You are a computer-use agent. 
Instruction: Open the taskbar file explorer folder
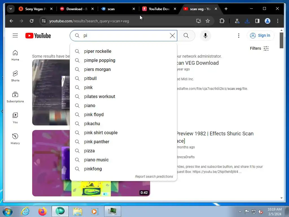click(x=78, y=211)
